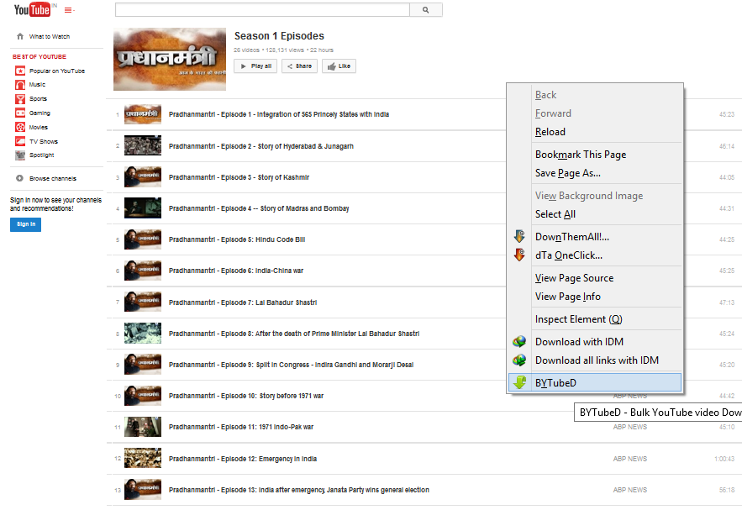Click the YouTube logo
Viewport: 742px width, 510px height.
[32, 9]
